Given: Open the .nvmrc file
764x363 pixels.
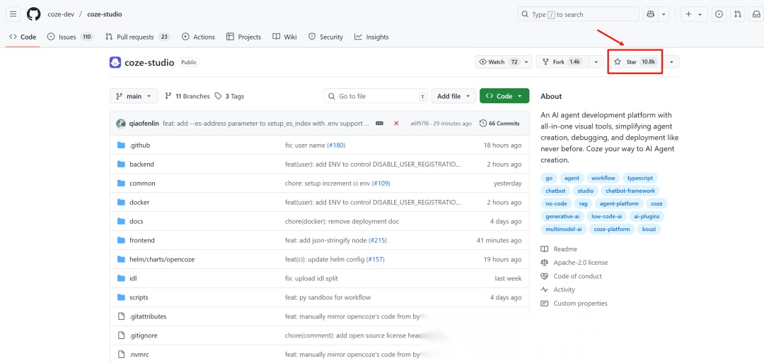Looking at the screenshot, I should click(x=139, y=355).
